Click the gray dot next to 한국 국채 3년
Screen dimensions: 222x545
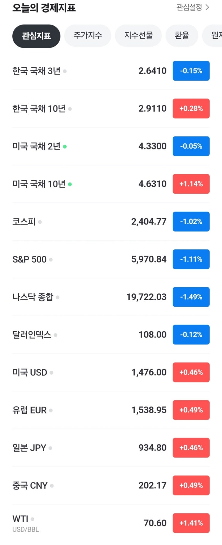coord(65,71)
